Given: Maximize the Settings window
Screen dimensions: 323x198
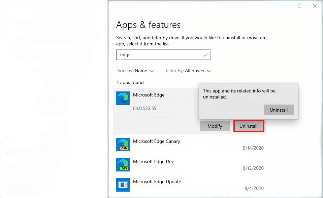Looking at the screenshot, I should (x=299, y=6).
